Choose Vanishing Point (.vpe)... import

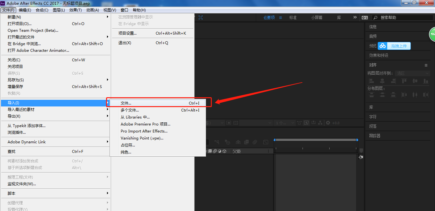[158, 138]
